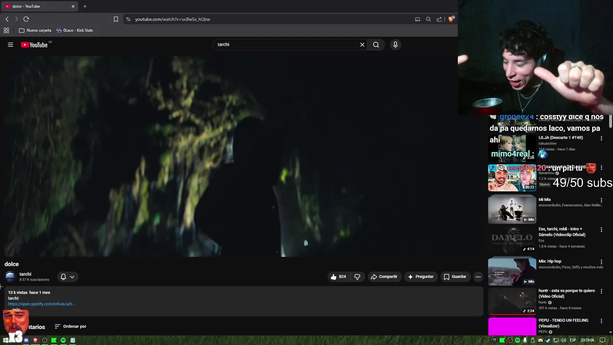Viewport: 613px width, 345px height.
Task: Open Windows notification center
Action: 602,340
